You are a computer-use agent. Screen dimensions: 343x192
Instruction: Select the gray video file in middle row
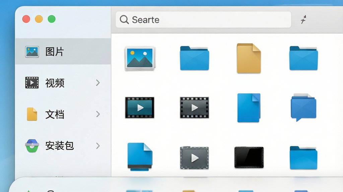[x=194, y=108]
